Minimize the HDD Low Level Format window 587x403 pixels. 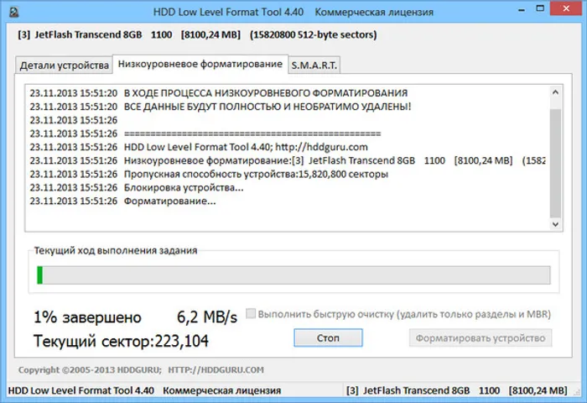(522, 11)
